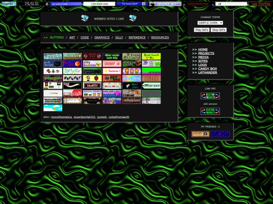
Task: Click the red "OCTAGON" car button
Action: [x=72, y=93]
